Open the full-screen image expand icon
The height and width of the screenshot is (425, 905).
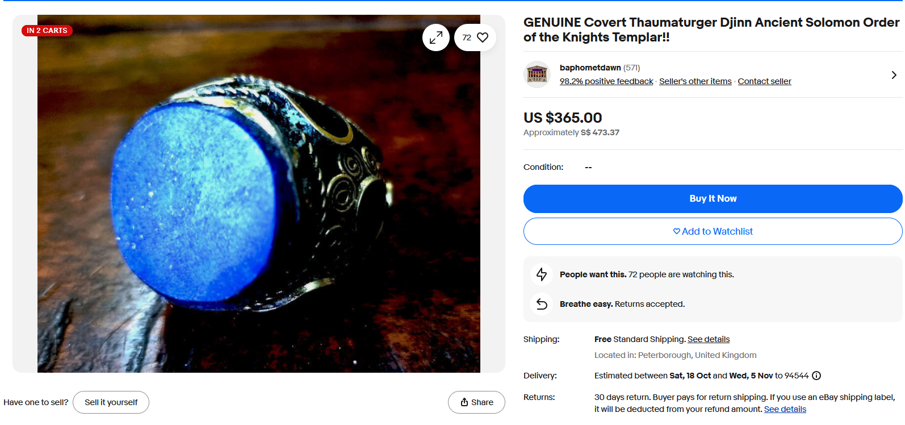tap(436, 37)
